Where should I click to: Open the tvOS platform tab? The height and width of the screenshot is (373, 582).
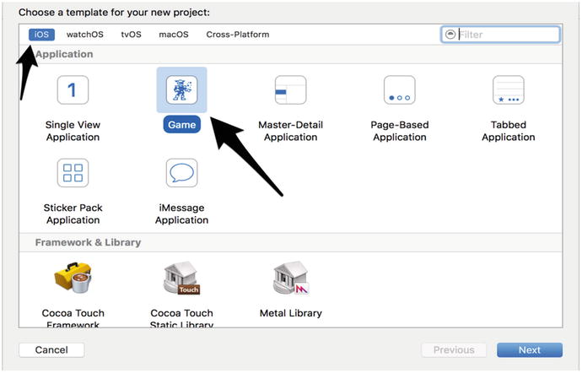(x=131, y=35)
